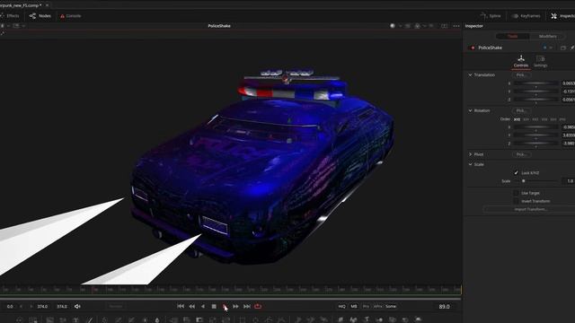Click Pick button for Pivot
This screenshot has height=323, width=575.
(x=521, y=154)
